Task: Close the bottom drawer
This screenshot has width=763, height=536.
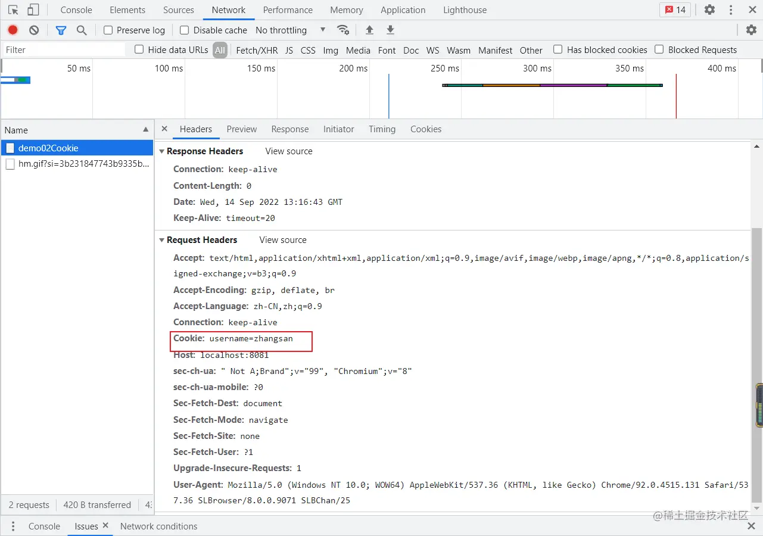Action: click(752, 526)
